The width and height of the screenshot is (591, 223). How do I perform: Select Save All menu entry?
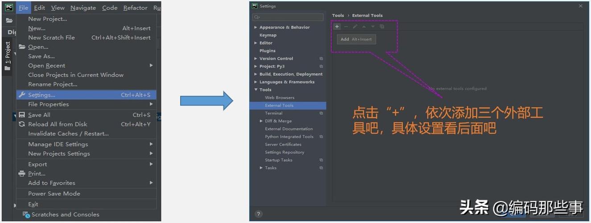[87, 115]
